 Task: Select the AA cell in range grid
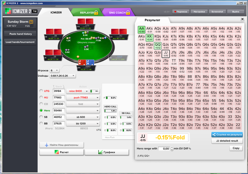tap(141, 30)
